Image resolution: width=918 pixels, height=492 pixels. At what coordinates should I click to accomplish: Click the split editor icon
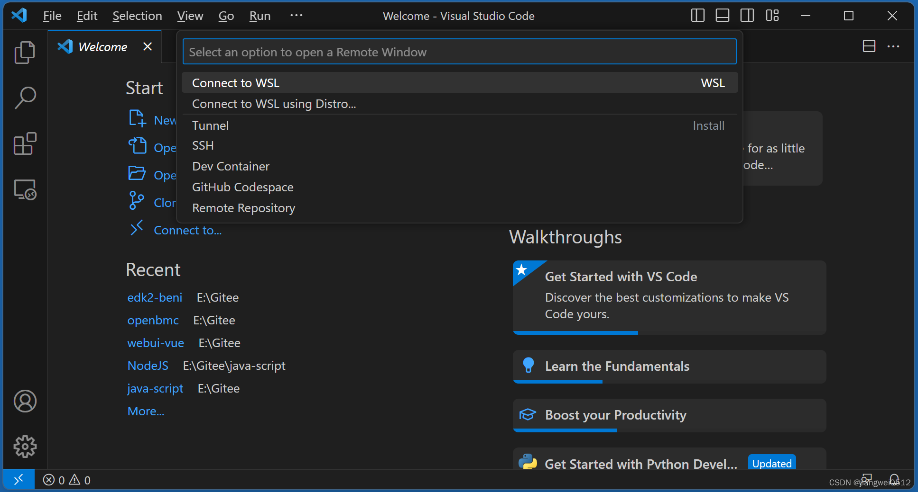(869, 46)
